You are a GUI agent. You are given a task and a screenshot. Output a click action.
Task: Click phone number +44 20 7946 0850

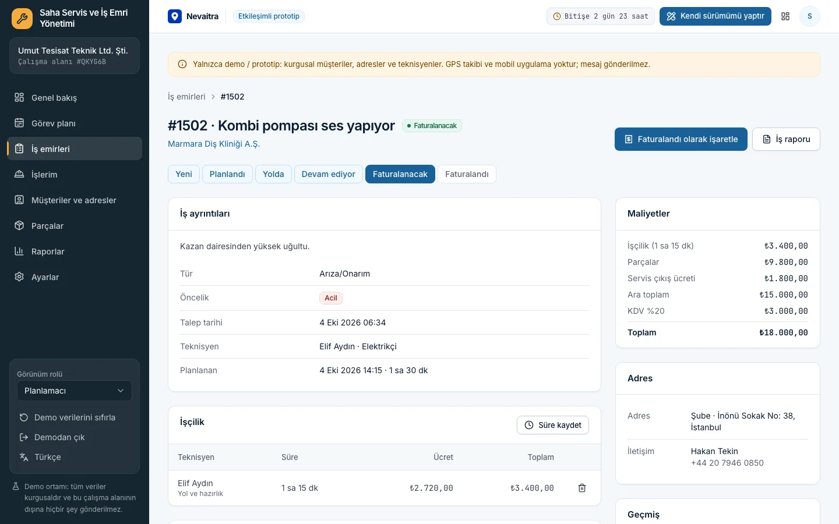tap(727, 463)
